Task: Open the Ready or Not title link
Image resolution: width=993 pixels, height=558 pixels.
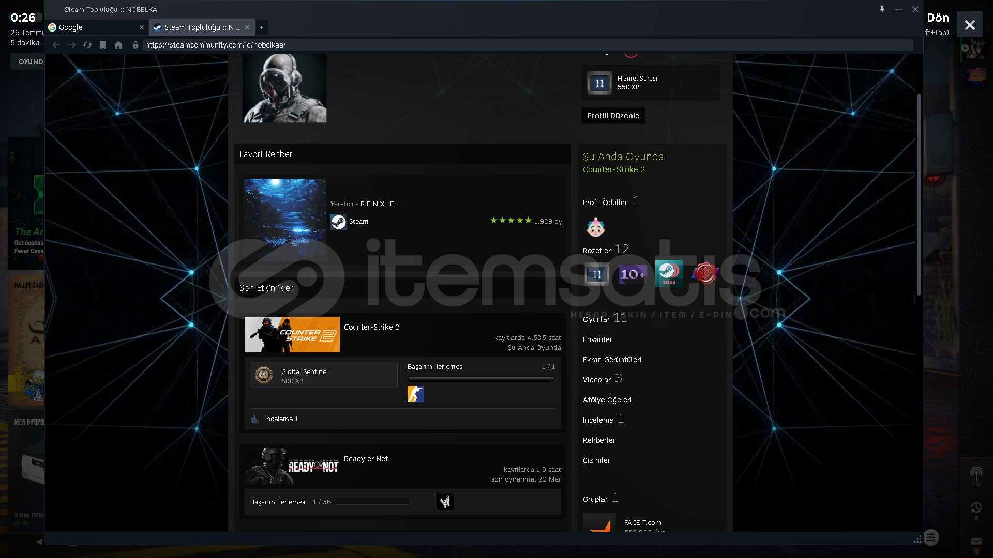Action: pyautogui.click(x=366, y=459)
